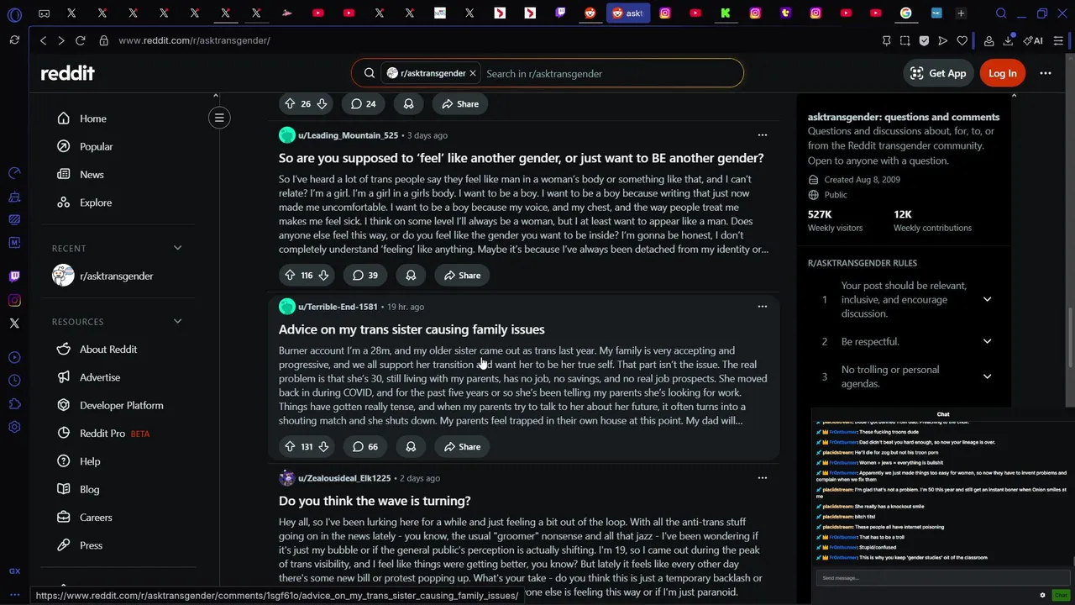Open Explore in the Reddit sidebar
This screenshot has width=1075, height=605.
click(x=95, y=203)
